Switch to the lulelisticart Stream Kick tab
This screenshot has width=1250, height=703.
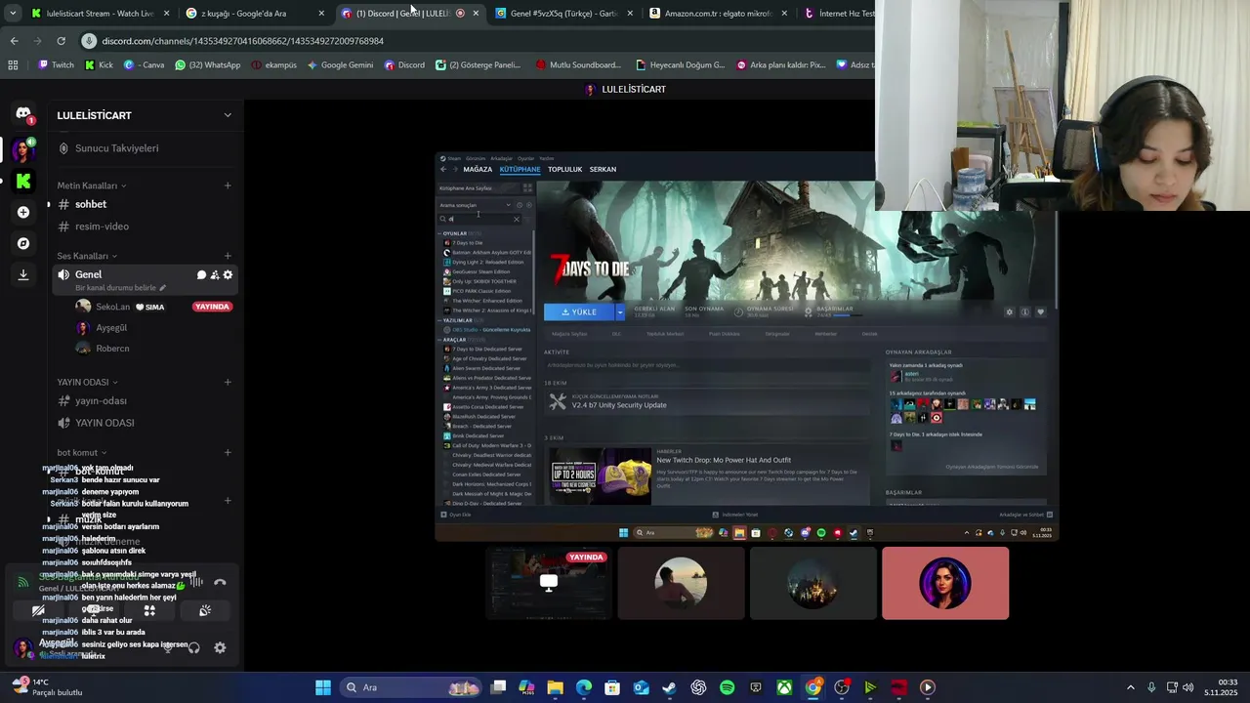coord(100,14)
